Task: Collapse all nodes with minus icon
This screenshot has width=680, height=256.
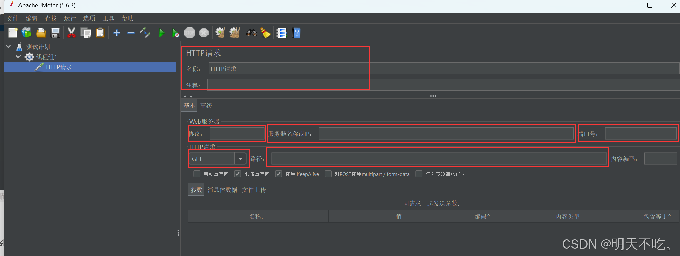Action: coord(131,33)
